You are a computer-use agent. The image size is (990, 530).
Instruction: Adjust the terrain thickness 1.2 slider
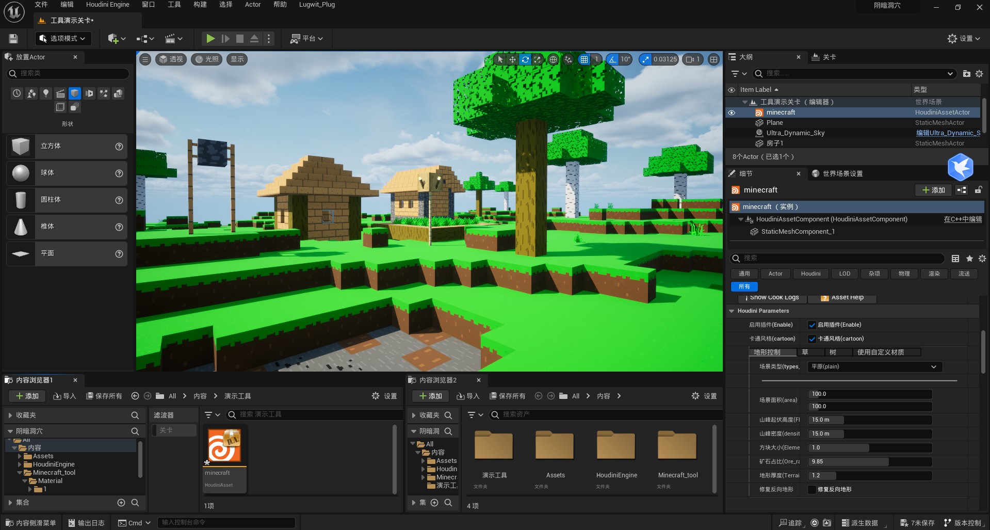(x=869, y=476)
